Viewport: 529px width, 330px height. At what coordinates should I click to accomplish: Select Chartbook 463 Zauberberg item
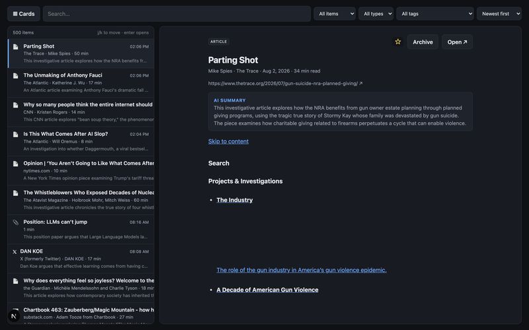coord(81,314)
